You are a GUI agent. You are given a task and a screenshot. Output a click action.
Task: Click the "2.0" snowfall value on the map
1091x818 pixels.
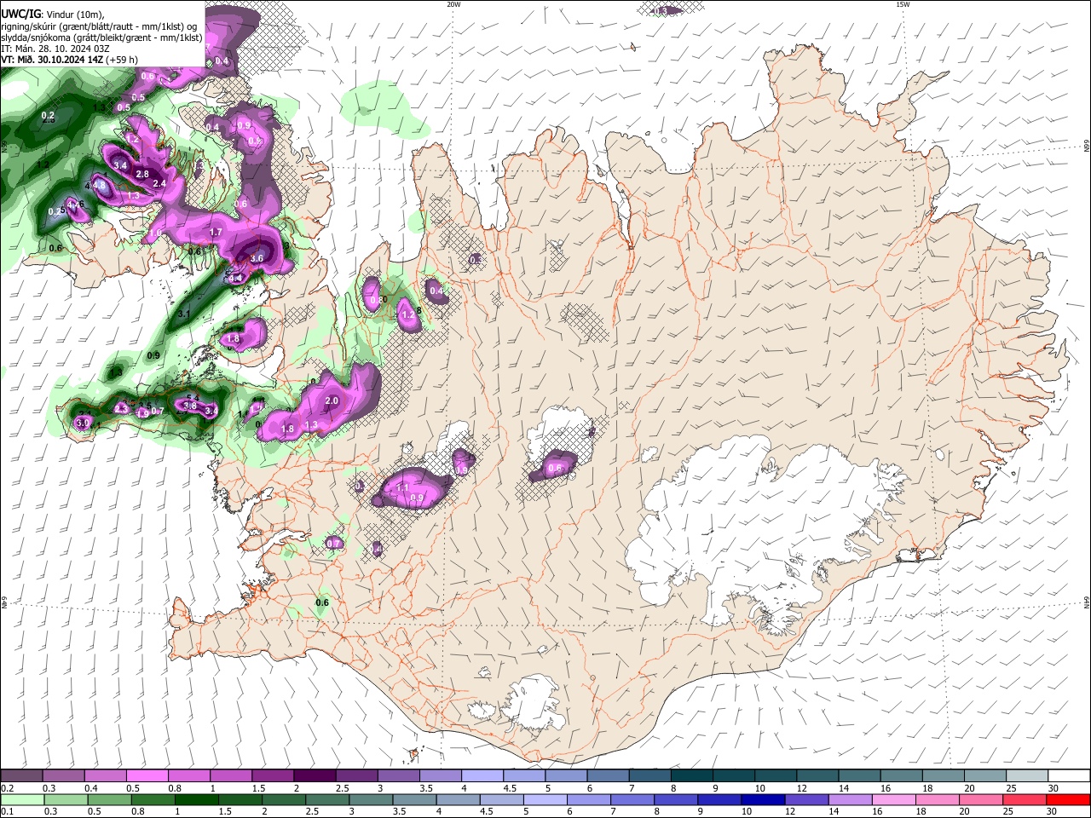[x=332, y=400]
